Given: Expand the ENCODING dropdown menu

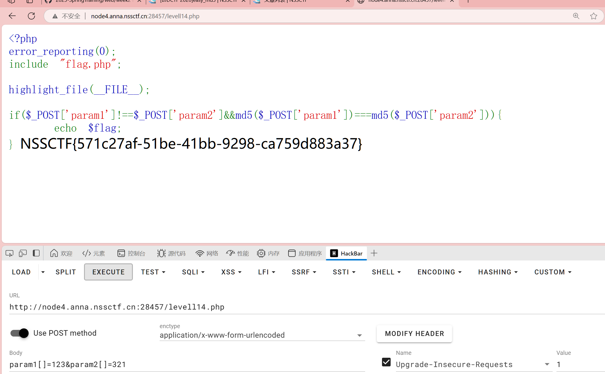Looking at the screenshot, I should 439,272.
